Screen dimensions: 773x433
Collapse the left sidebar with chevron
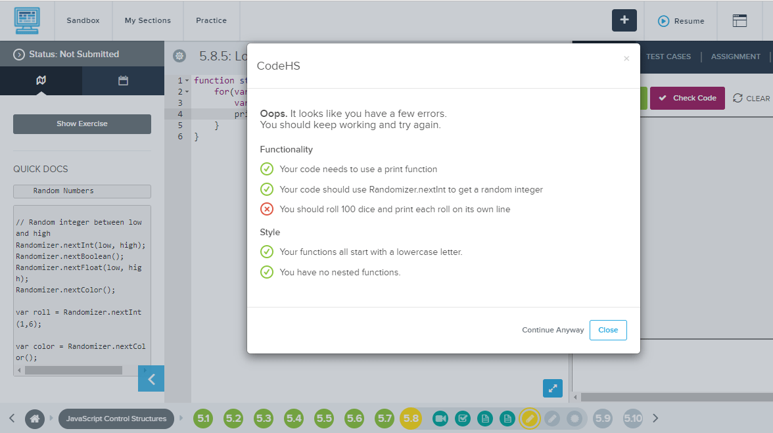pos(151,379)
